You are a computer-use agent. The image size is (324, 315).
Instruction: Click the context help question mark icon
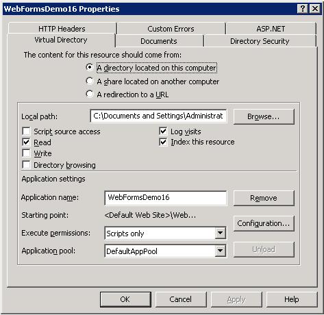[x=302, y=9]
